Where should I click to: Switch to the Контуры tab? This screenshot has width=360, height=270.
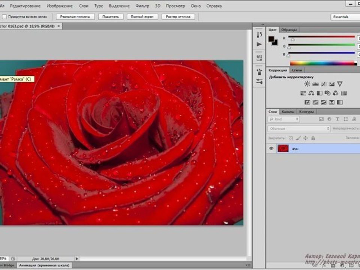click(x=306, y=112)
